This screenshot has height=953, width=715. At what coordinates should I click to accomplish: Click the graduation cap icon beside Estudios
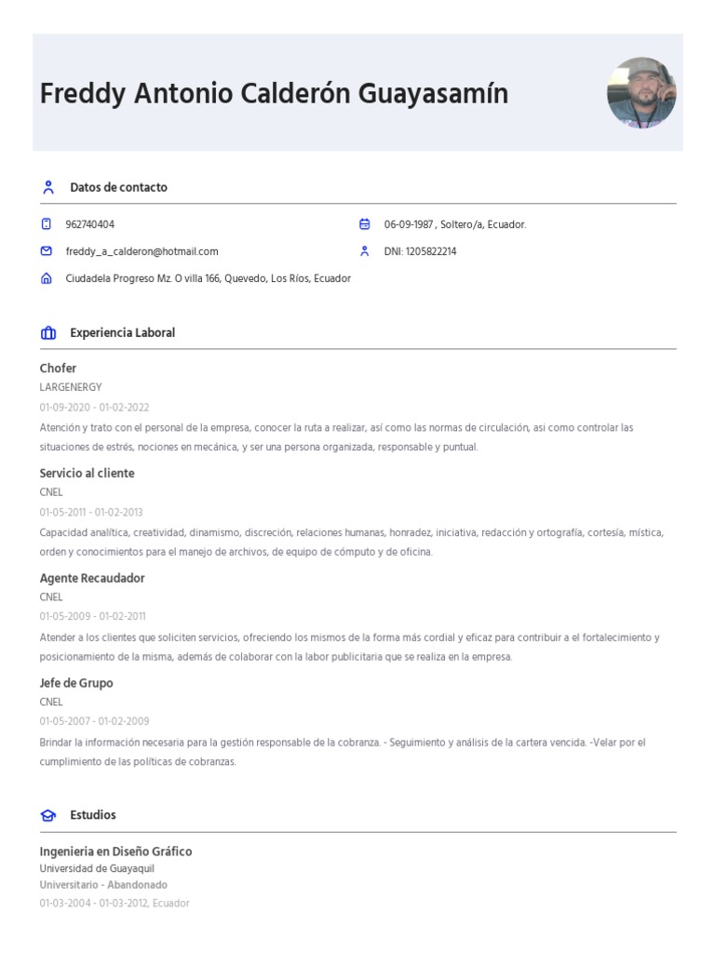48,815
